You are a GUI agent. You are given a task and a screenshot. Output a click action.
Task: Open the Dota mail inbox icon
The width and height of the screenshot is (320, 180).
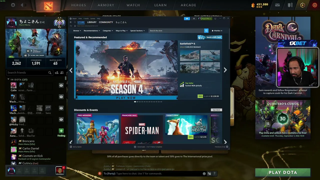277,5
